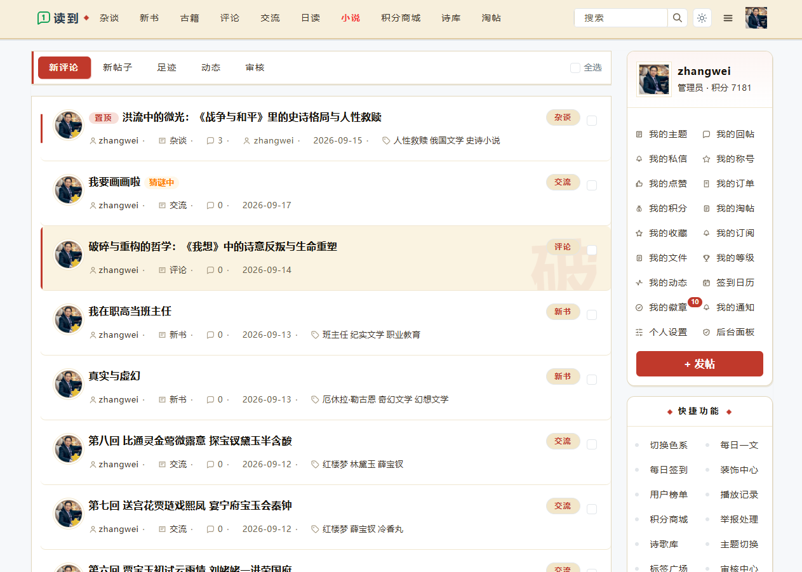Click the 我的称号 star icon
The width and height of the screenshot is (802, 572).
[x=706, y=159]
